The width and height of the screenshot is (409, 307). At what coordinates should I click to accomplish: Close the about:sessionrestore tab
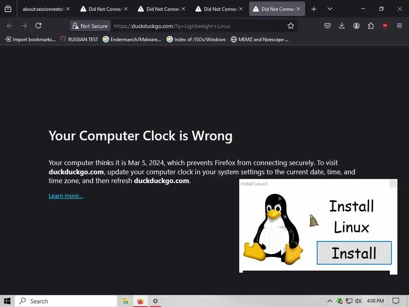click(68, 9)
